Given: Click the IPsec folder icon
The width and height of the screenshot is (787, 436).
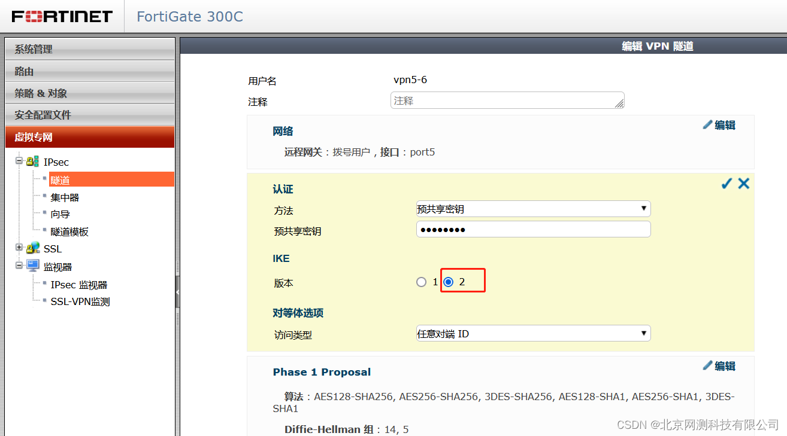Looking at the screenshot, I should 33,161.
